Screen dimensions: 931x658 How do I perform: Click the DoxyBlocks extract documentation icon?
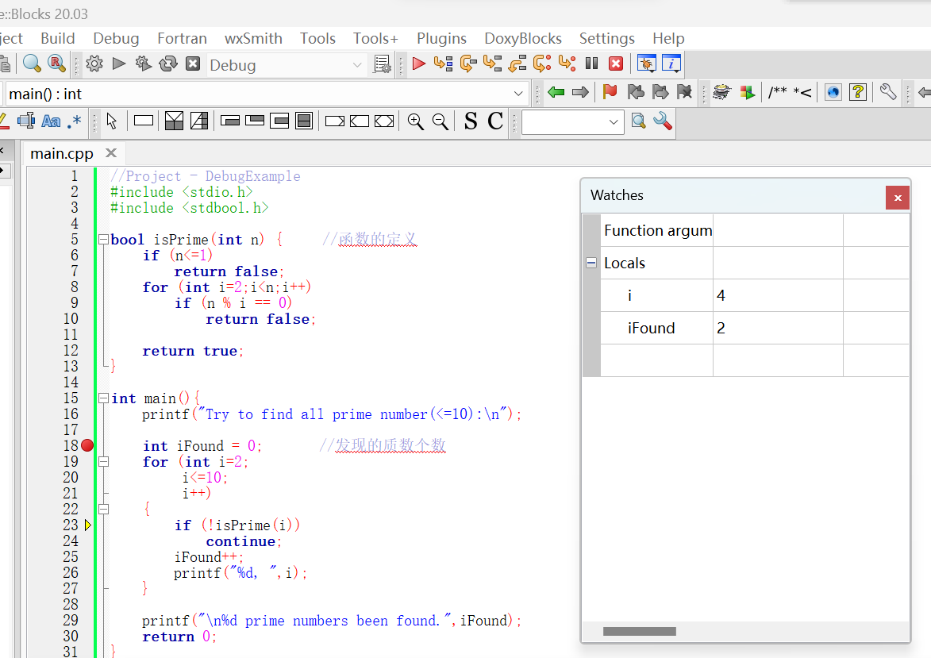(x=747, y=92)
